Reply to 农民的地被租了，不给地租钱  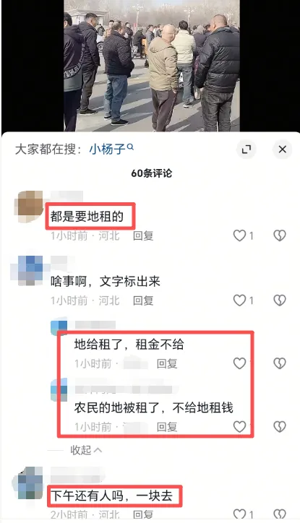tap(167, 427)
